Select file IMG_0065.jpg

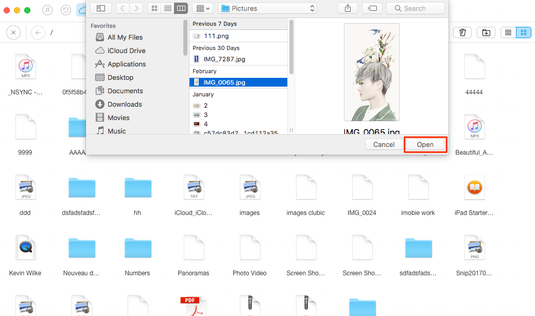[x=238, y=82]
